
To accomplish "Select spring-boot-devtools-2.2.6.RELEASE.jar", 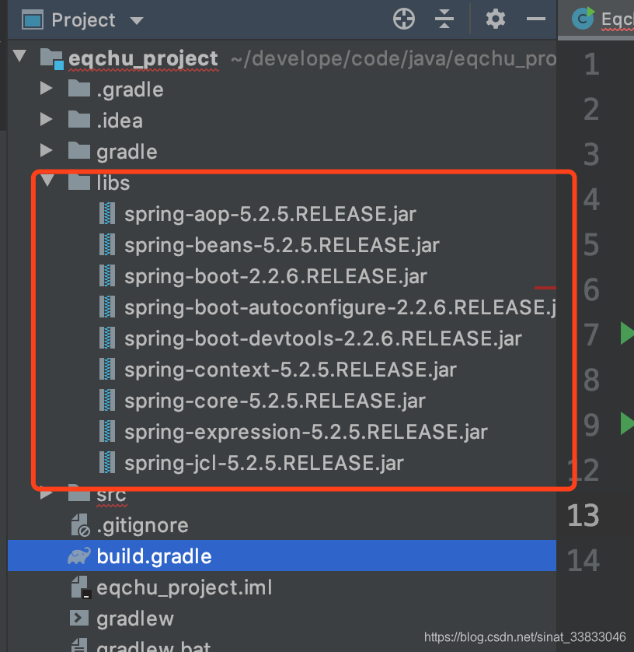I will pos(323,339).
